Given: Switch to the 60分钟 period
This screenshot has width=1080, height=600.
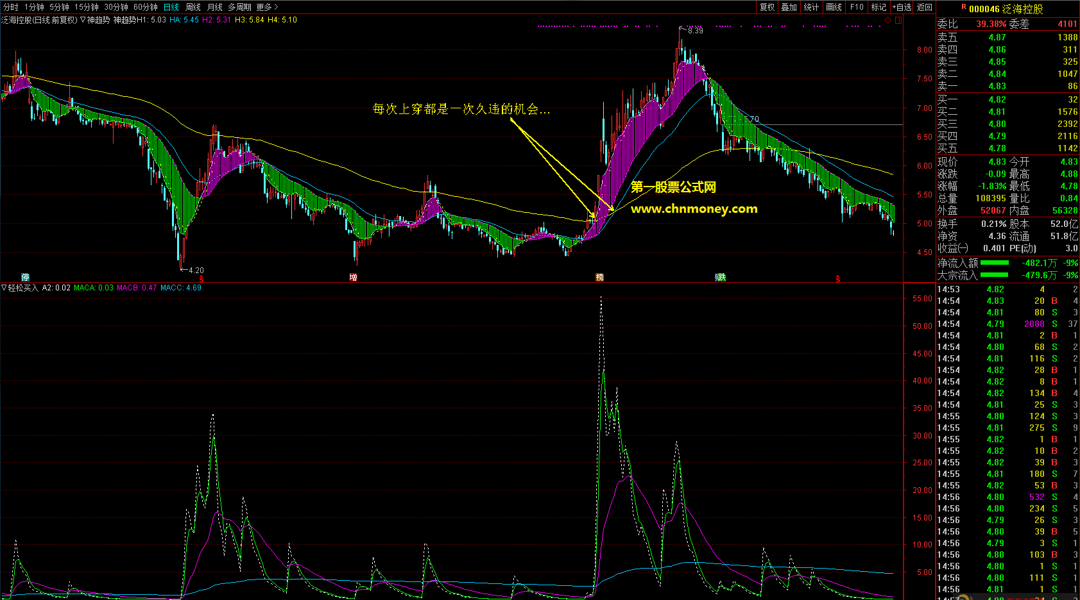Looking at the screenshot, I should [146, 7].
